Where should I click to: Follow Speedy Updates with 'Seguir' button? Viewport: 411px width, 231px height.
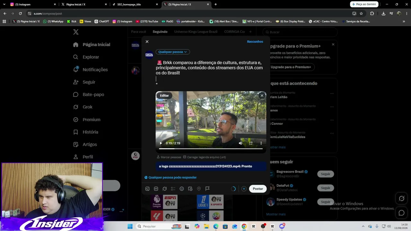point(326,202)
